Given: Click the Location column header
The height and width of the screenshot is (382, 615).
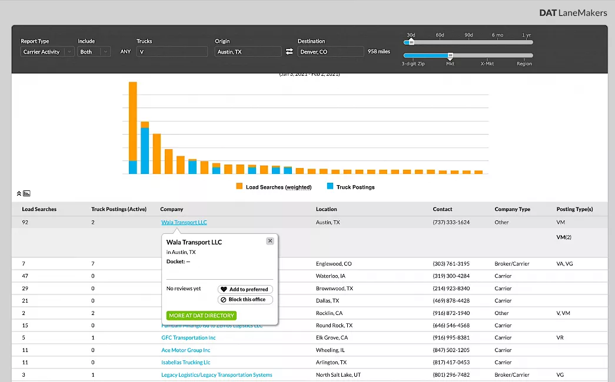Looking at the screenshot, I should pyautogui.click(x=326, y=209).
